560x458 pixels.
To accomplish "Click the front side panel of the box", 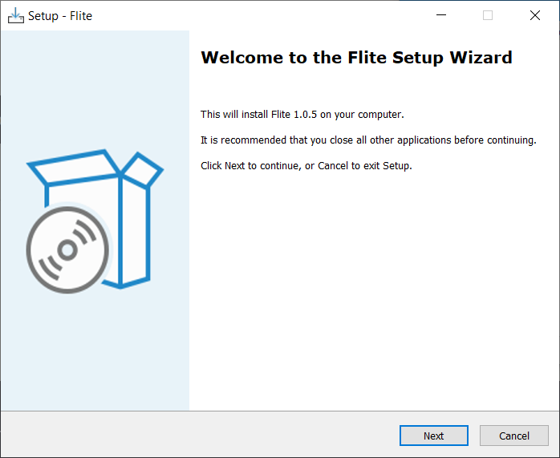I will tap(132, 233).
